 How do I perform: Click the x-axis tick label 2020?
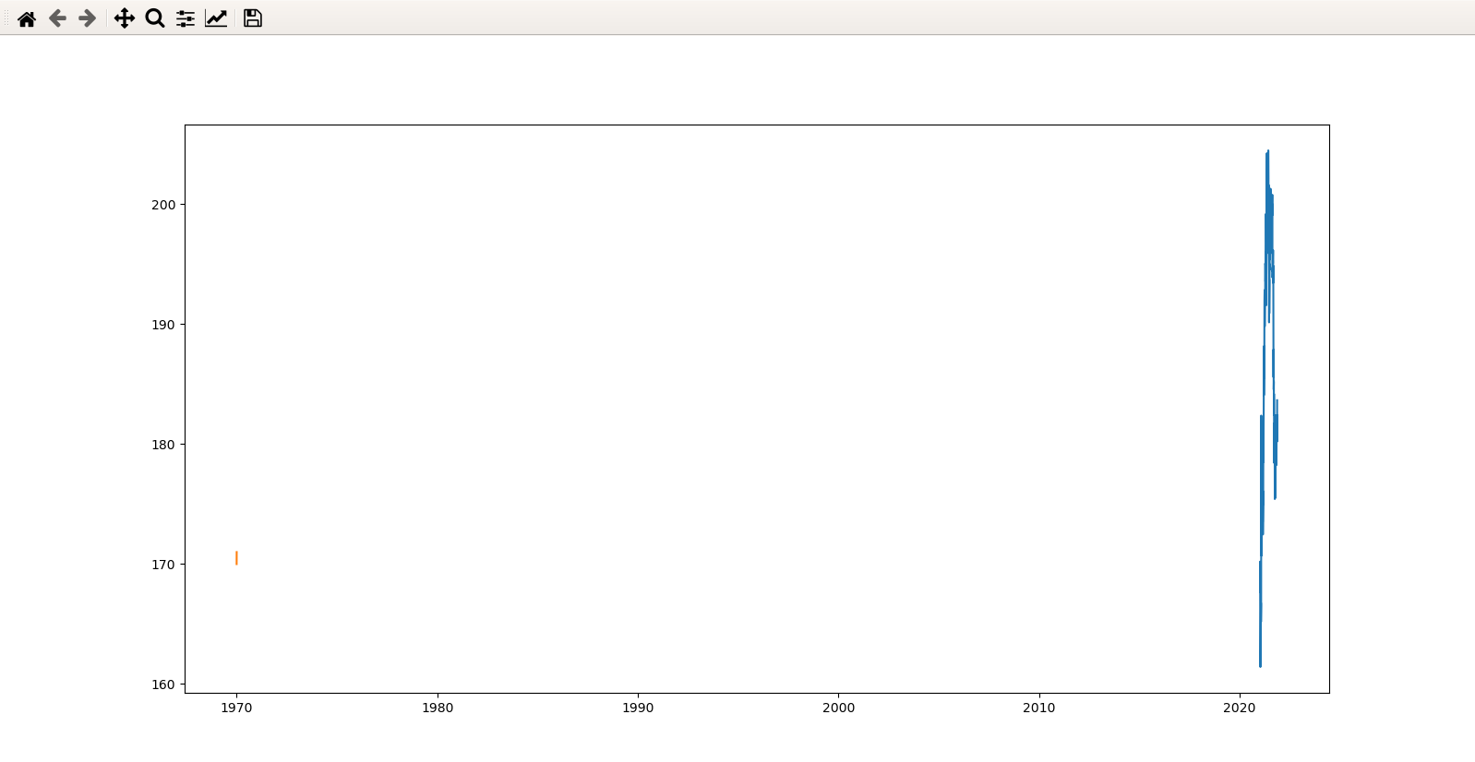(1240, 708)
